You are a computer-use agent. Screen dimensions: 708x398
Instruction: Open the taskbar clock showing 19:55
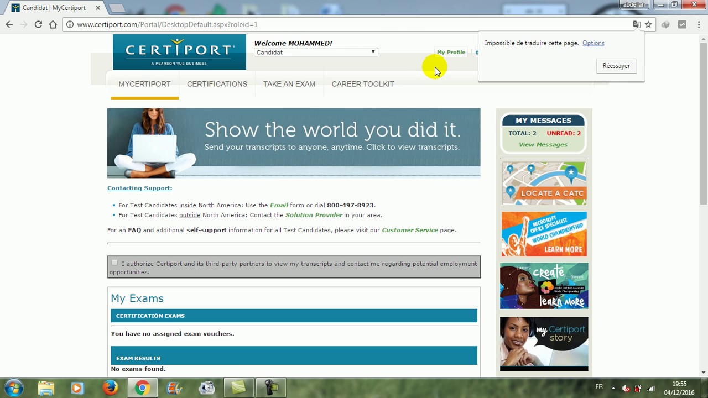679,388
